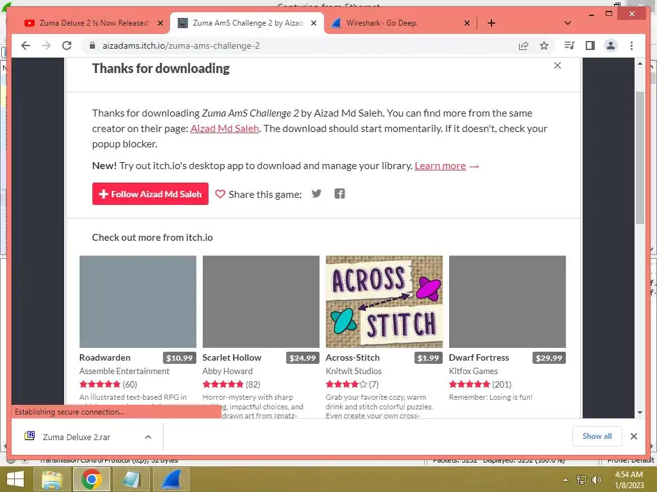The width and height of the screenshot is (657, 492).
Task: Expand Zuma Deluxe 2.rar download options
Action: coord(148,437)
